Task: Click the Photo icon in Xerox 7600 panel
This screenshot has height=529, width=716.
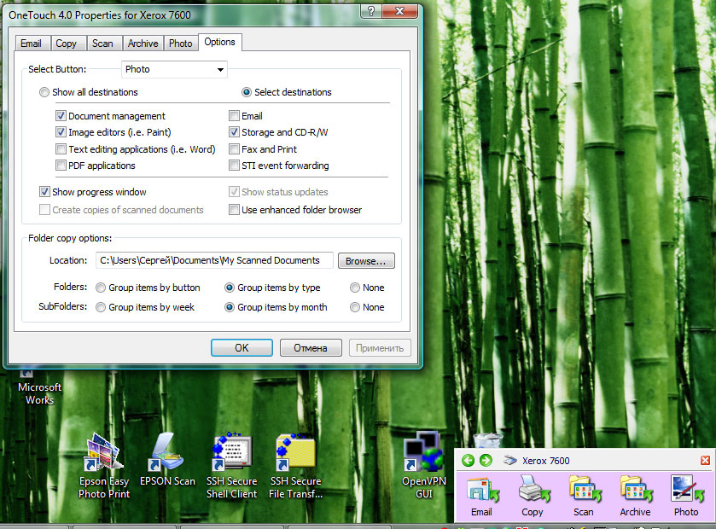Action: [687, 489]
